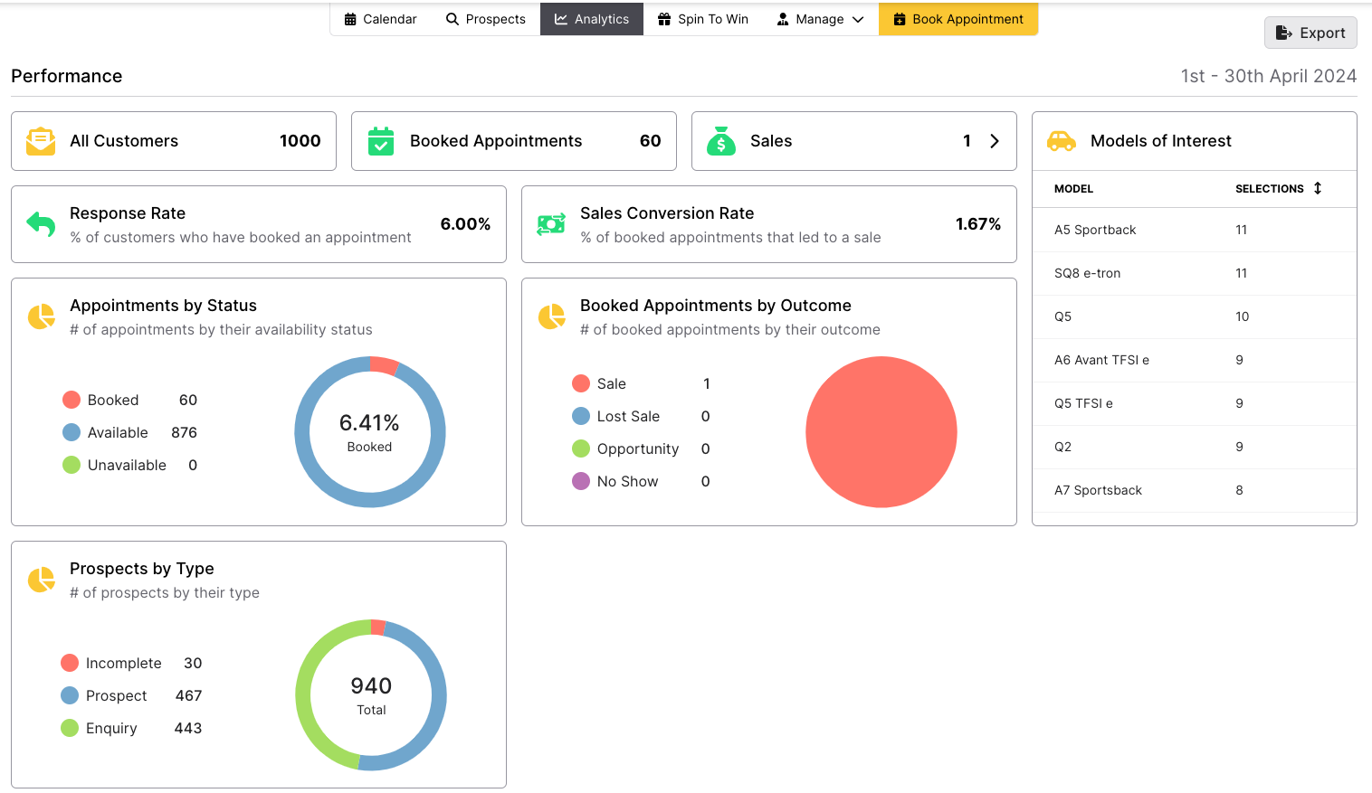Click the Models of Interest car icon
The image size is (1372, 793).
(1062, 141)
